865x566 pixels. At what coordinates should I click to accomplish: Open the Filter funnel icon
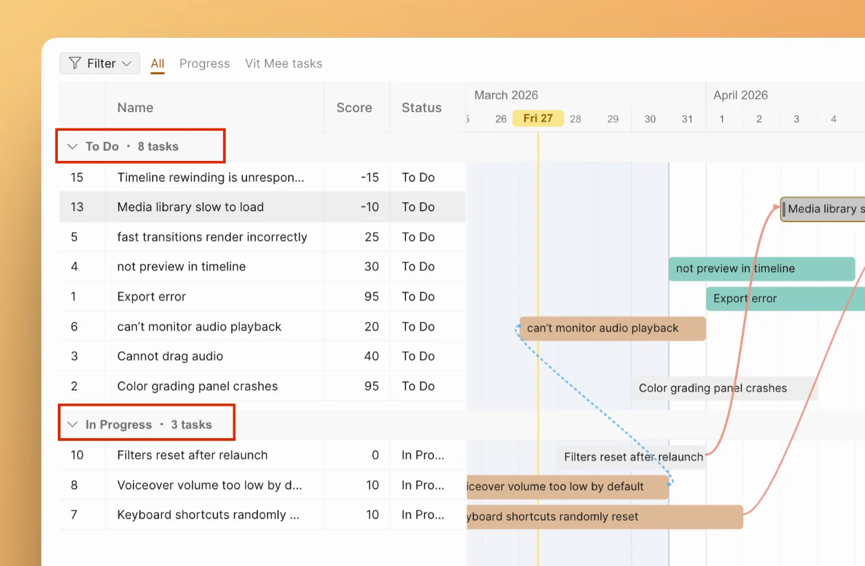(74, 63)
